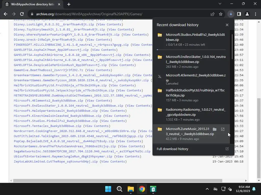Open UbisoftEntertainment.RaymanJungleRun zip link
Screen dimensions: 261x195
point(63,156)
